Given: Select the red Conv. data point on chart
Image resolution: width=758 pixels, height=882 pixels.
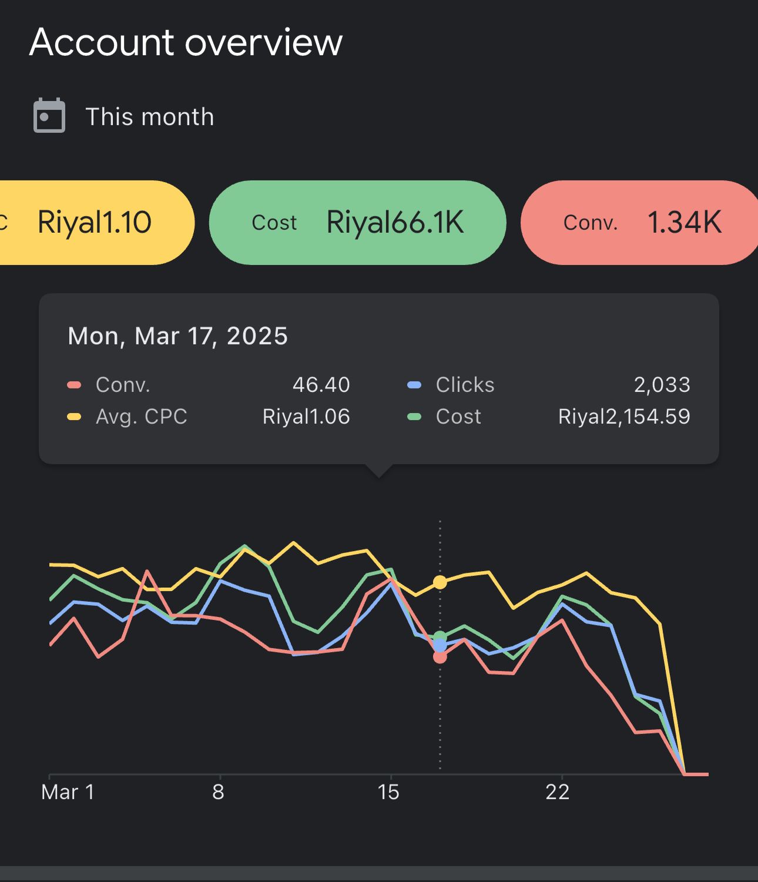Looking at the screenshot, I should coord(440,657).
